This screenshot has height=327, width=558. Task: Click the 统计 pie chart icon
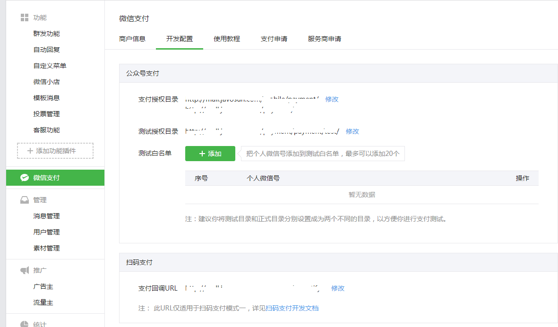[25, 324]
